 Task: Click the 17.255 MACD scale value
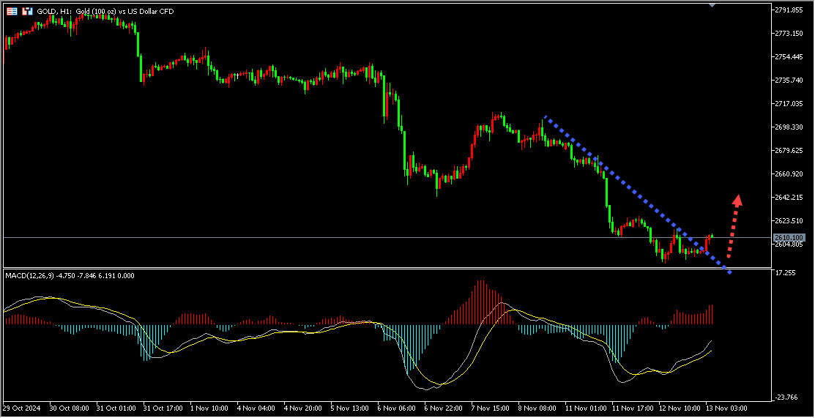(x=786, y=273)
